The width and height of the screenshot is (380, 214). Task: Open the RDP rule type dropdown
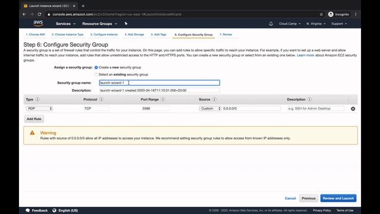39,108
